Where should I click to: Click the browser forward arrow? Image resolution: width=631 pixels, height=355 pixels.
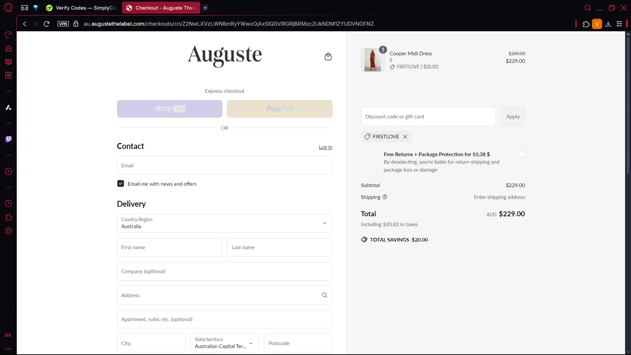(x=35, y=24)
